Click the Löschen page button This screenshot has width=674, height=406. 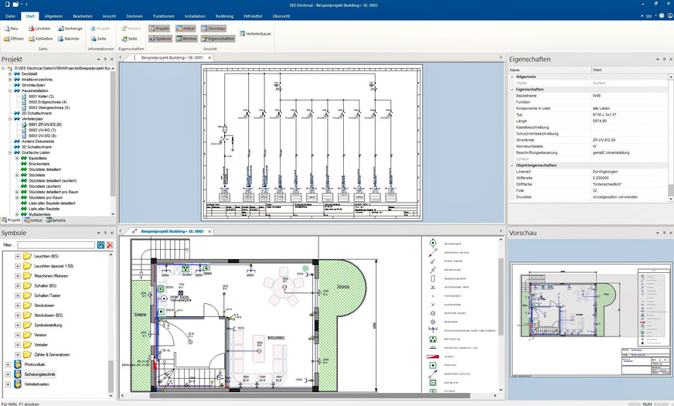39,29
